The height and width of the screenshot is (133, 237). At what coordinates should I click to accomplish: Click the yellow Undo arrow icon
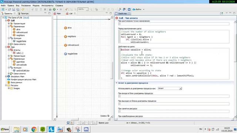point(23,9)
